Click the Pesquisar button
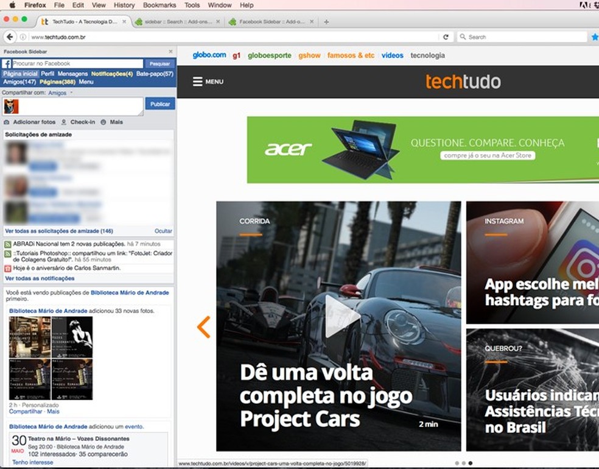This screenshot has width=599, height=469. click(160, 63)
